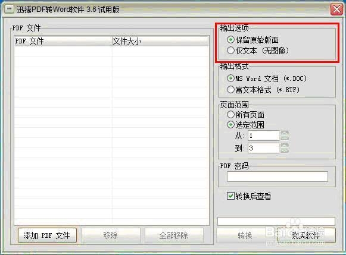Click the PDF 文件 column header
Screen dimensions: 346x255
click(64, 41)
